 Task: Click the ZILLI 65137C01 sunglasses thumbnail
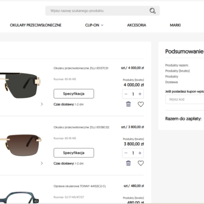tap(20, 85)
